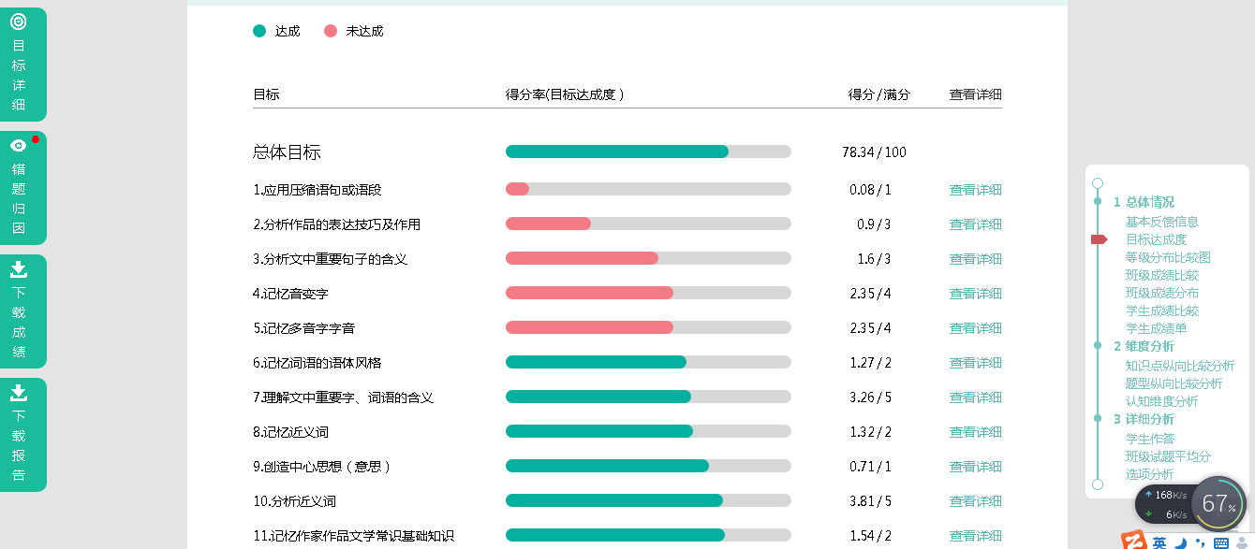The height and width of the screenshot is (549, 1255).
Task: Go to 学生成绩单 in the side navigation
Action: point(1156,328)
